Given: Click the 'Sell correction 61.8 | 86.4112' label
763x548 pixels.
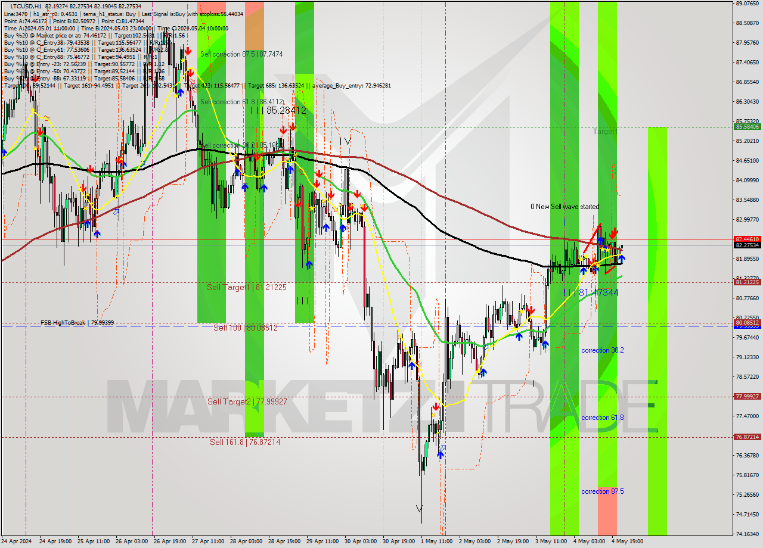Looking at the screenshot, I should coord(241,102).
